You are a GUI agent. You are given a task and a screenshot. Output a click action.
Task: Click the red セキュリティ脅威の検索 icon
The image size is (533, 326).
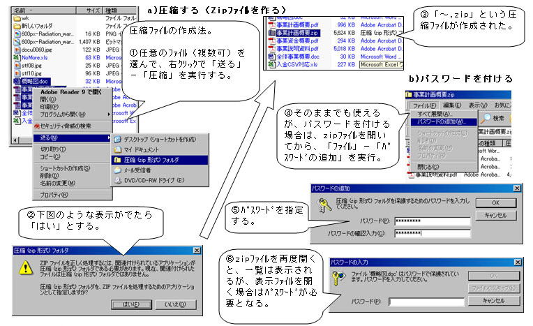(x=37, y=126)
